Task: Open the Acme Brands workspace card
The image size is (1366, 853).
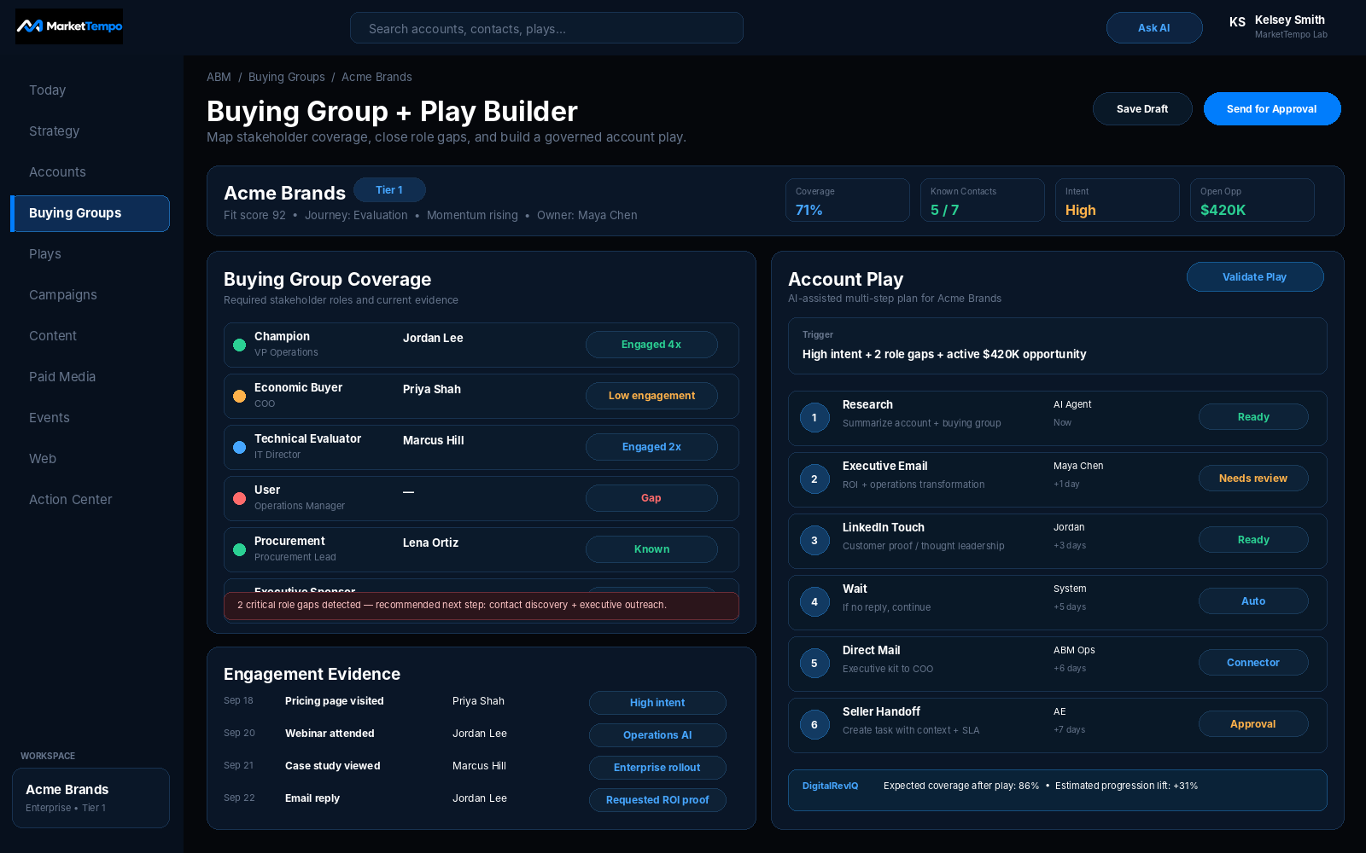Action: point(90,798)
